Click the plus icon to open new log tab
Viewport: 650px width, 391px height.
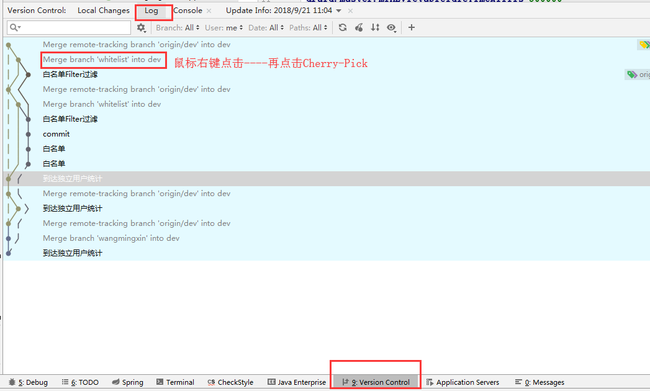click(411, 27)
